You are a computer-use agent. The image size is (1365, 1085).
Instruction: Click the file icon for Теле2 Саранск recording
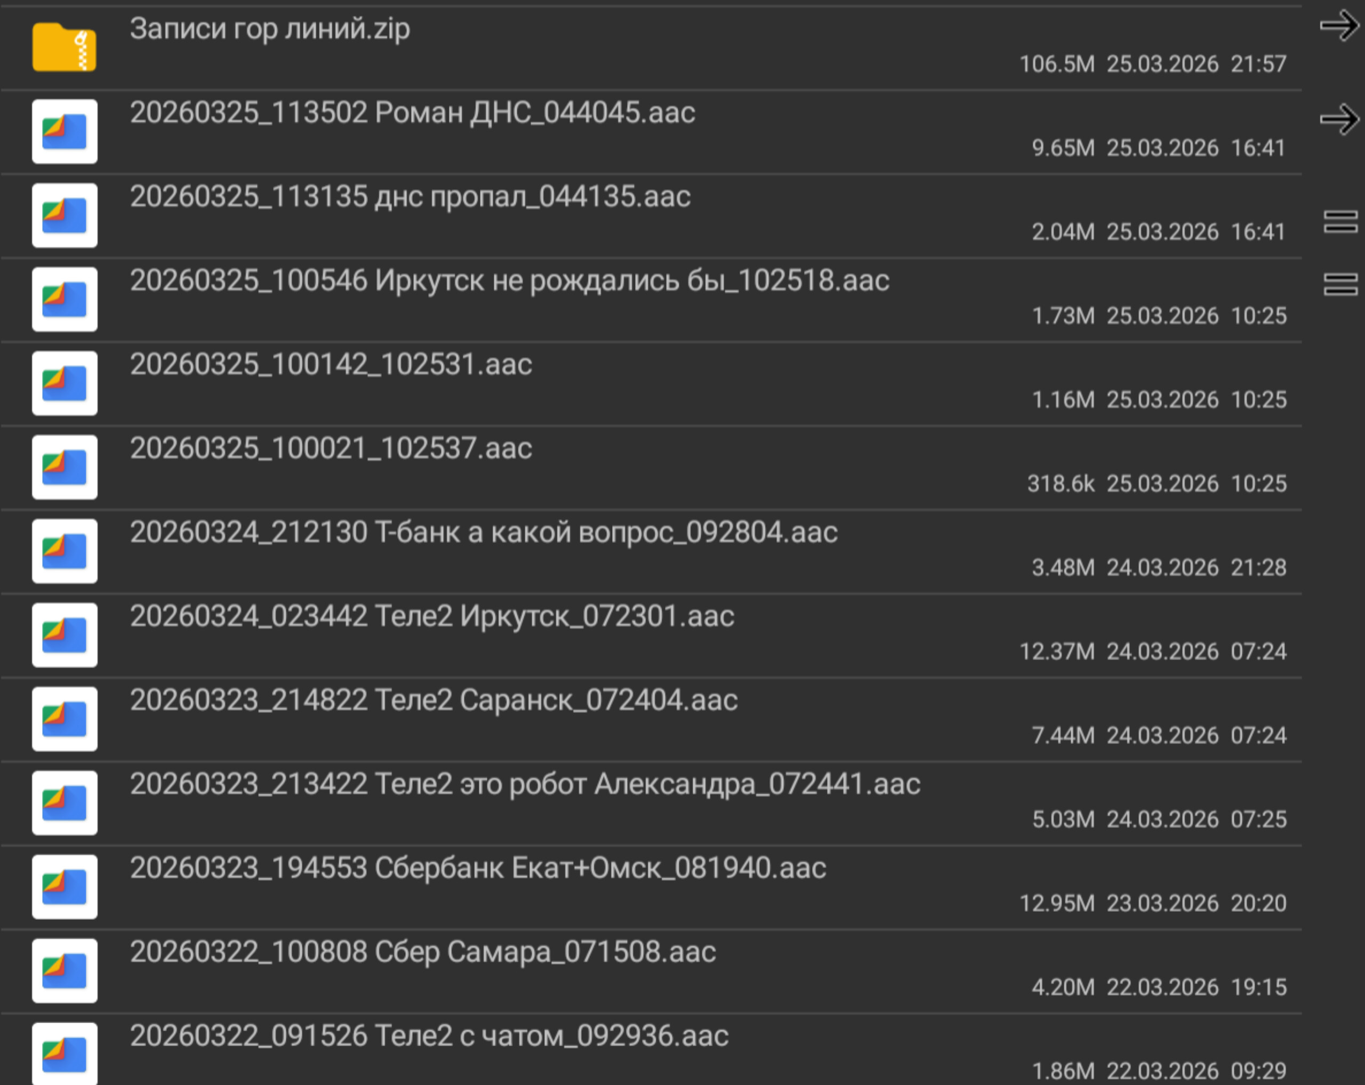pos(65,719)
